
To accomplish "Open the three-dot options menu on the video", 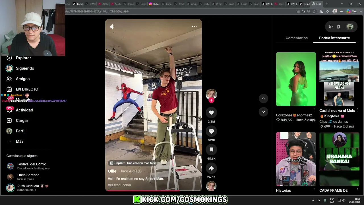I will pyautogui.click(x=194, y=26).
